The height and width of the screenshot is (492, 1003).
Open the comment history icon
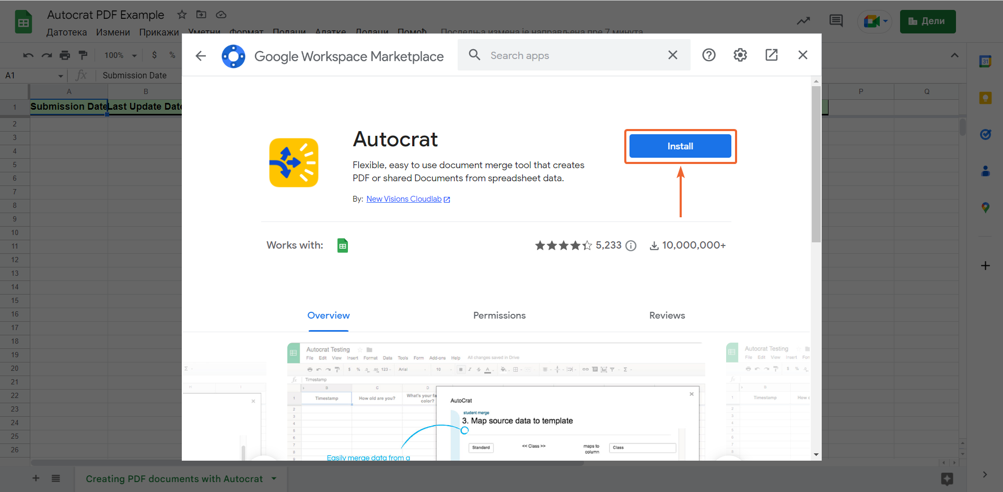coord(836,21)
